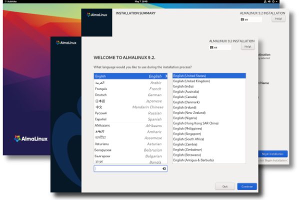300x200 pixels.
Task: Select Amharic language row
Action: (130, 131)
